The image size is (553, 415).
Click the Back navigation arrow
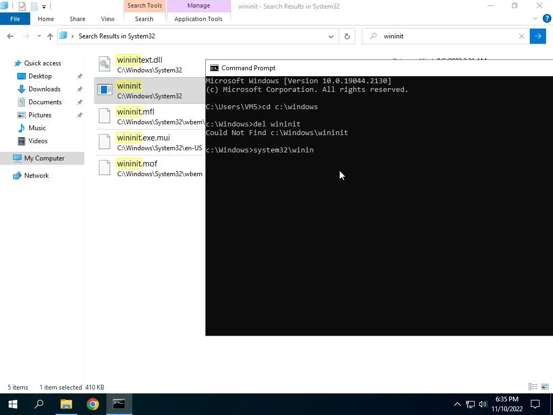[x=10, y=36]
